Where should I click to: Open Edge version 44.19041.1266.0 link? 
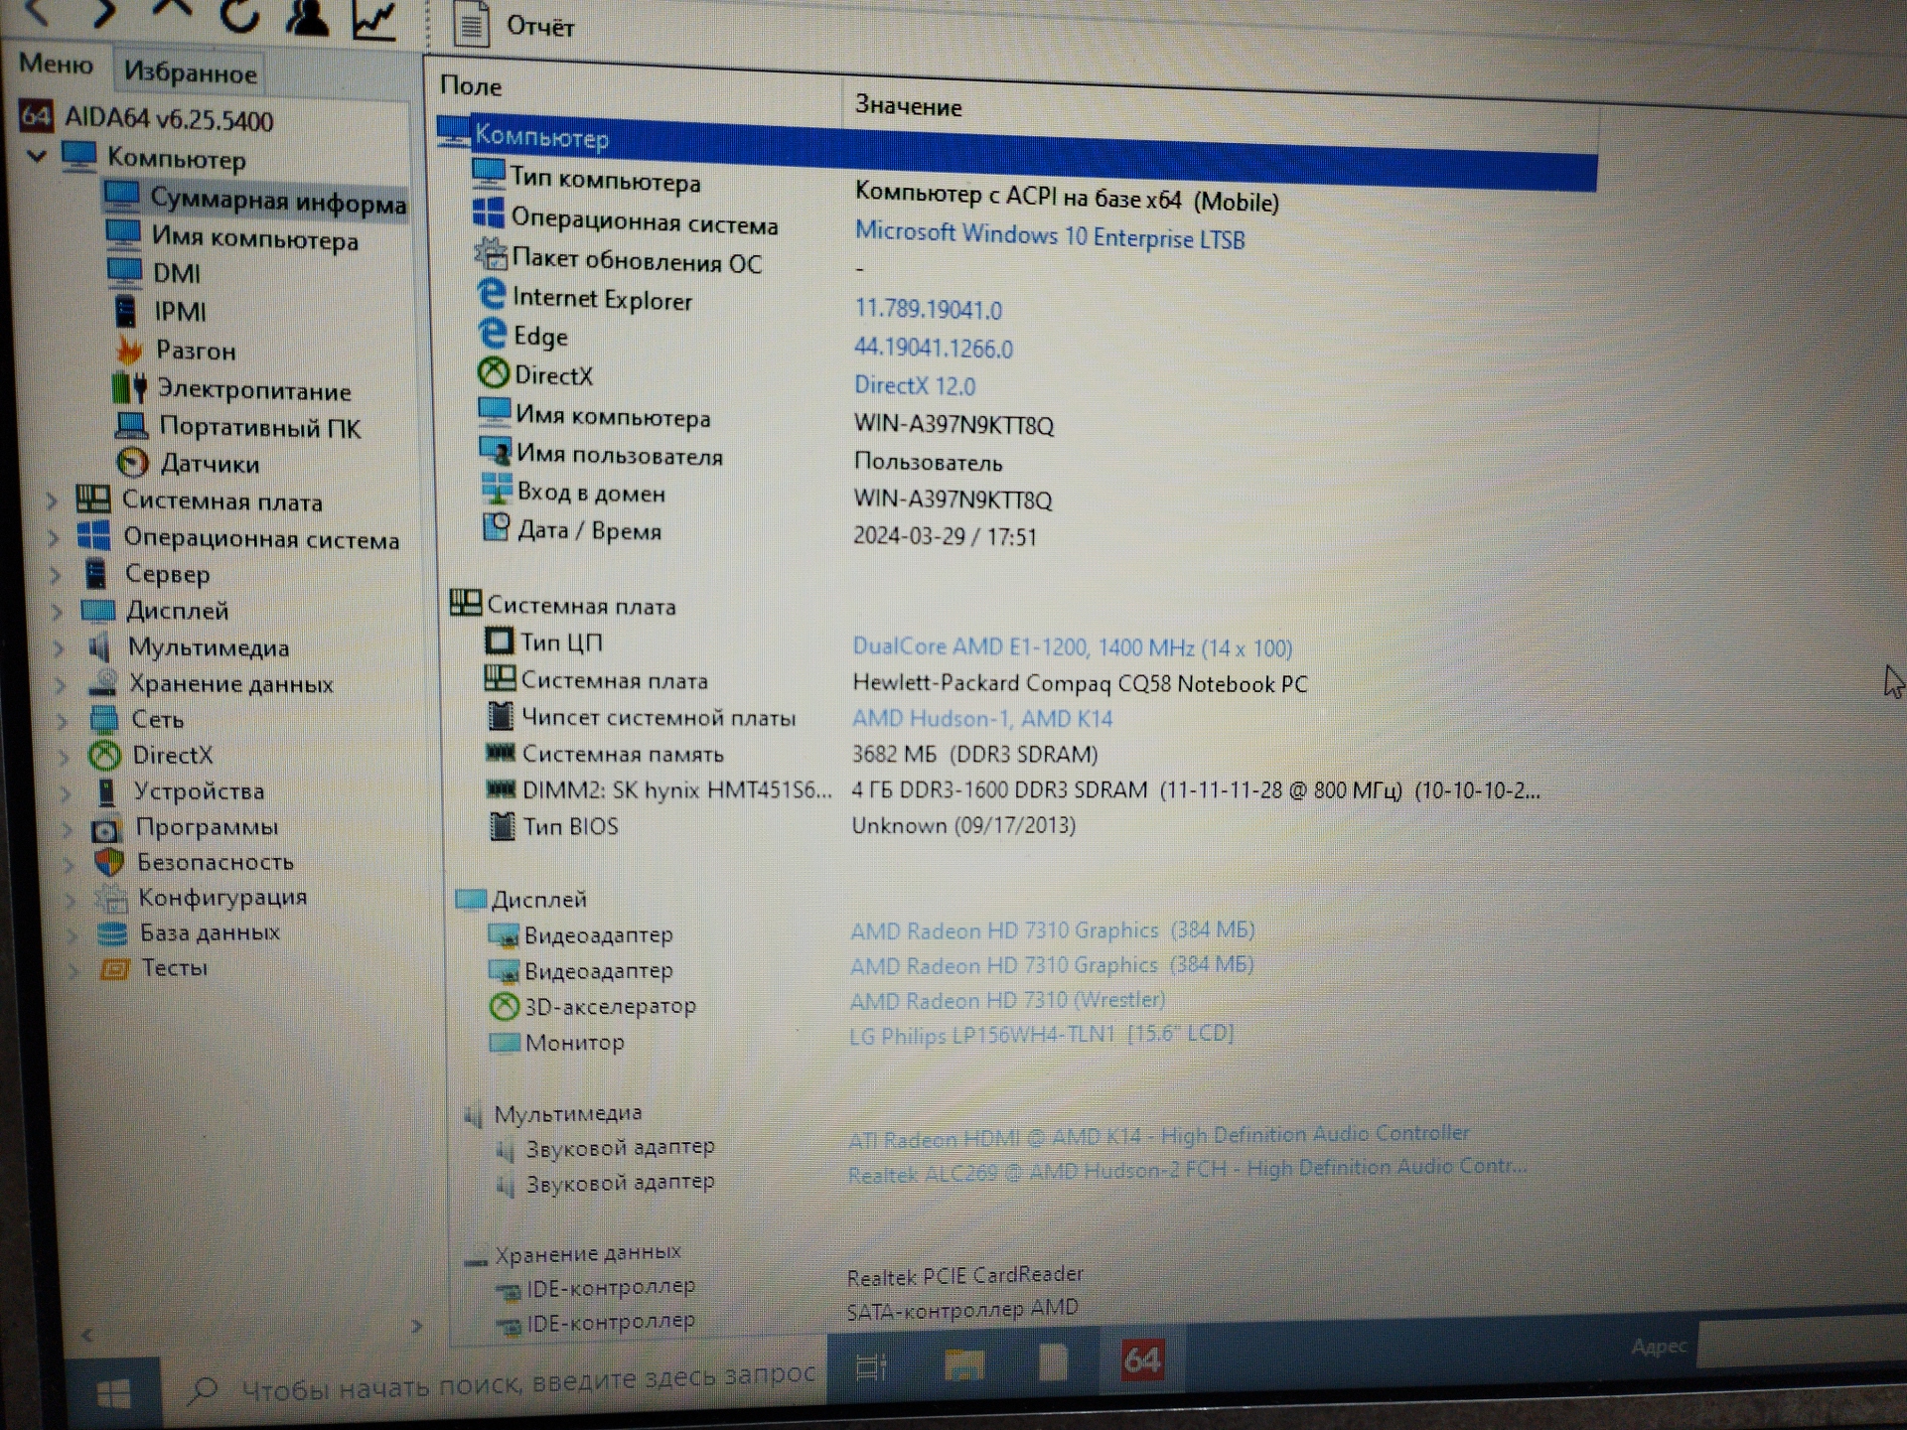[x=934, y=348]
